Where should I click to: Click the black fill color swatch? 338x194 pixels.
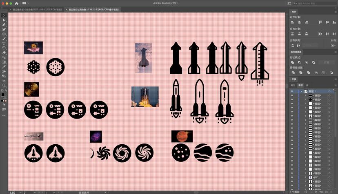pos(3,95)
